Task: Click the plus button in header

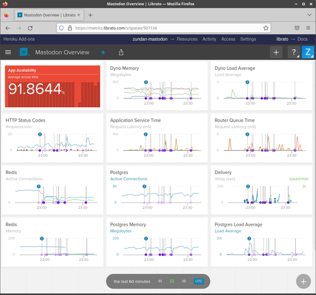Action: pos(276,52)
